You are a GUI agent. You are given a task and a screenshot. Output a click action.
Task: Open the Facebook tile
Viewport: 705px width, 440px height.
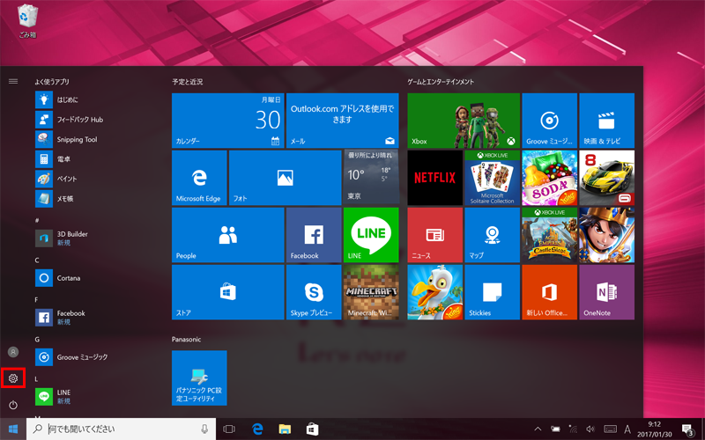tap(314, 235)
